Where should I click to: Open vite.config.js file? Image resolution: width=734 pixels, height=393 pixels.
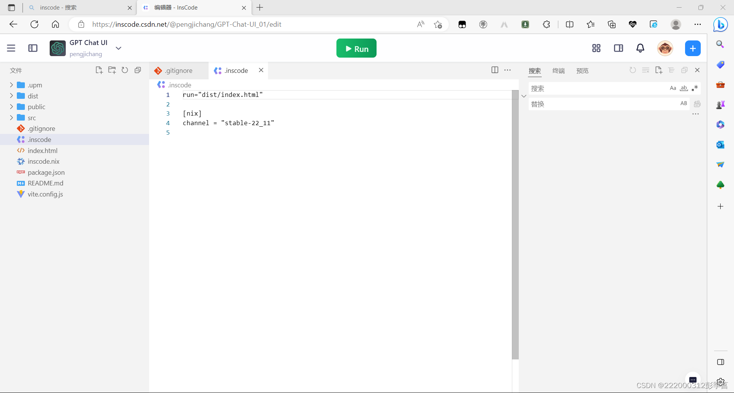coord(75,194)
